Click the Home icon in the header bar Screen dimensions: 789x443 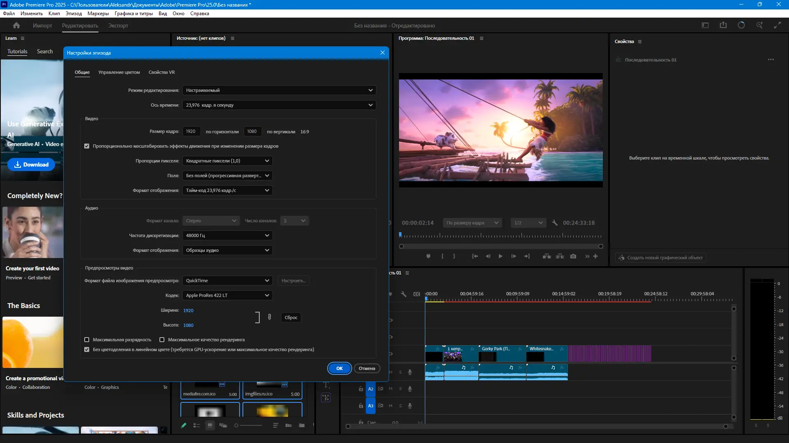coord(16,25)
